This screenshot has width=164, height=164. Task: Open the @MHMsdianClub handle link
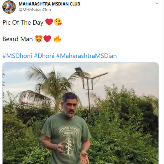(x=35, y=10)
